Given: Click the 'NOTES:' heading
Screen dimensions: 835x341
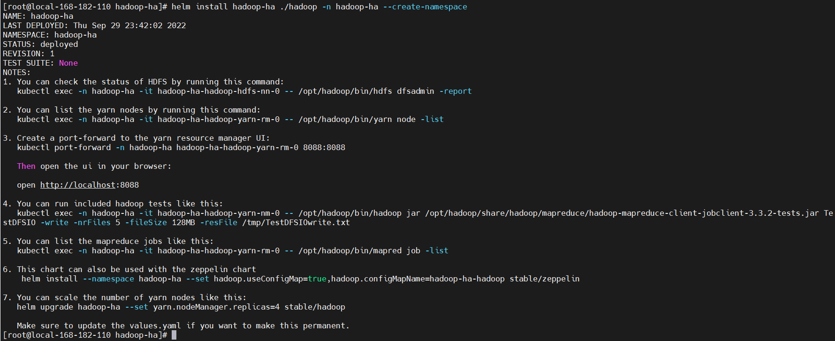Looking at the screenshot, I should pyautogui.click(x=17, y=72).
